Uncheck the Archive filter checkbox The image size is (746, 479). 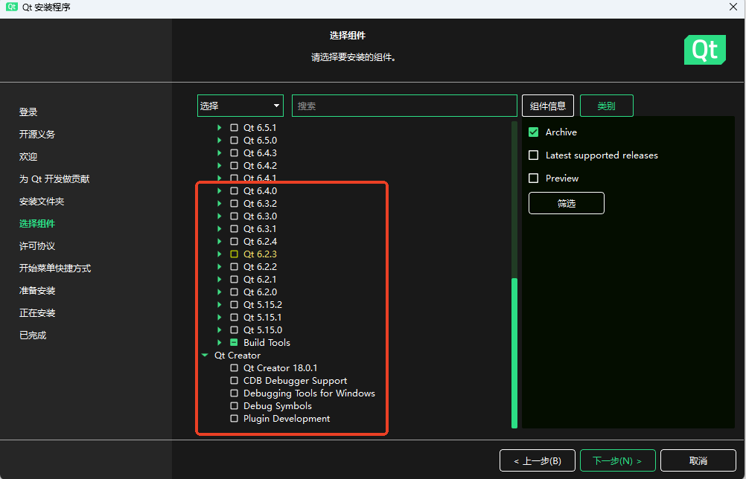(533, 132)
